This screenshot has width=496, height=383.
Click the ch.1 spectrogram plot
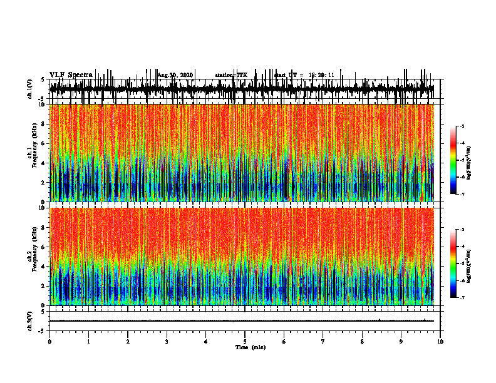(x=241, y=153)
